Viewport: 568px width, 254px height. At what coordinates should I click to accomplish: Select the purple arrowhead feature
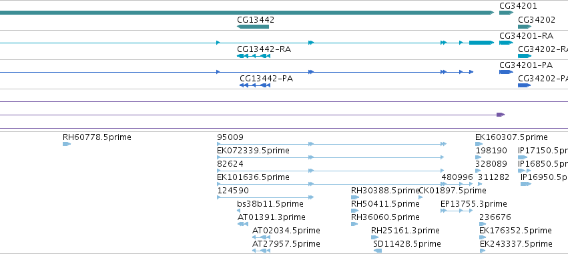(501, 115)
